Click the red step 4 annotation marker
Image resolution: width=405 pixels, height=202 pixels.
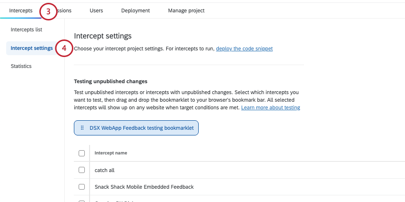64,48
